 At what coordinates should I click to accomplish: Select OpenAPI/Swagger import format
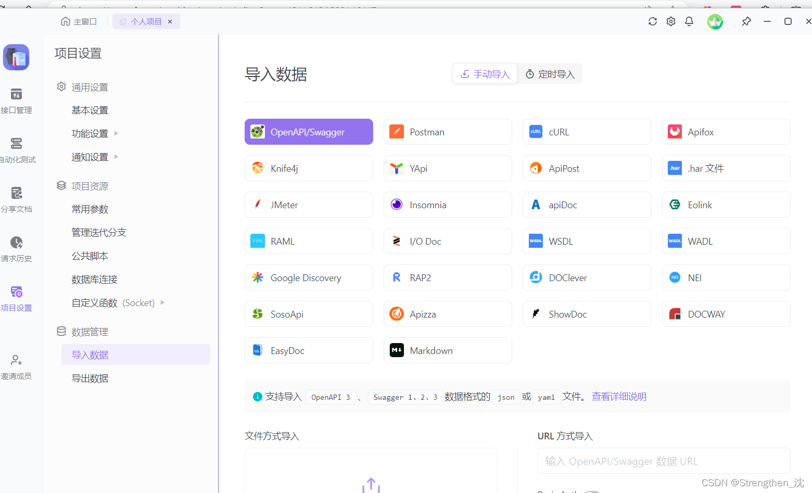[x=309, y=132]
